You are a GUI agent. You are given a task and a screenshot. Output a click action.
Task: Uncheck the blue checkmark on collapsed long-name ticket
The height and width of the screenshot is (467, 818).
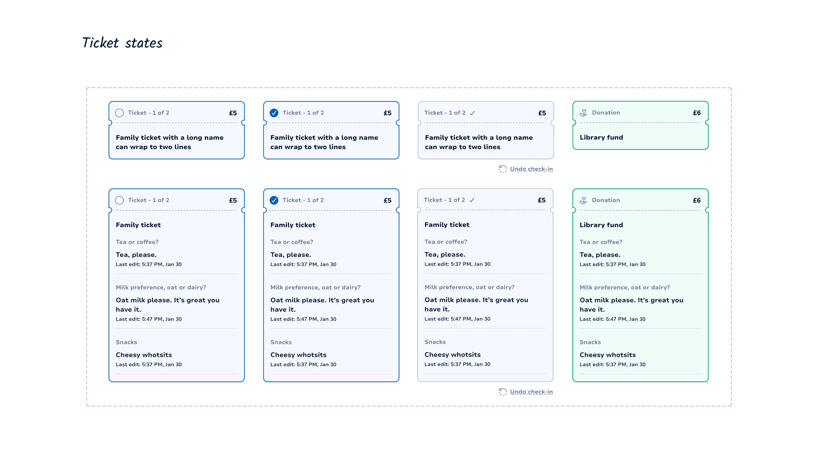pyautogui.click(x=274, y=113)
